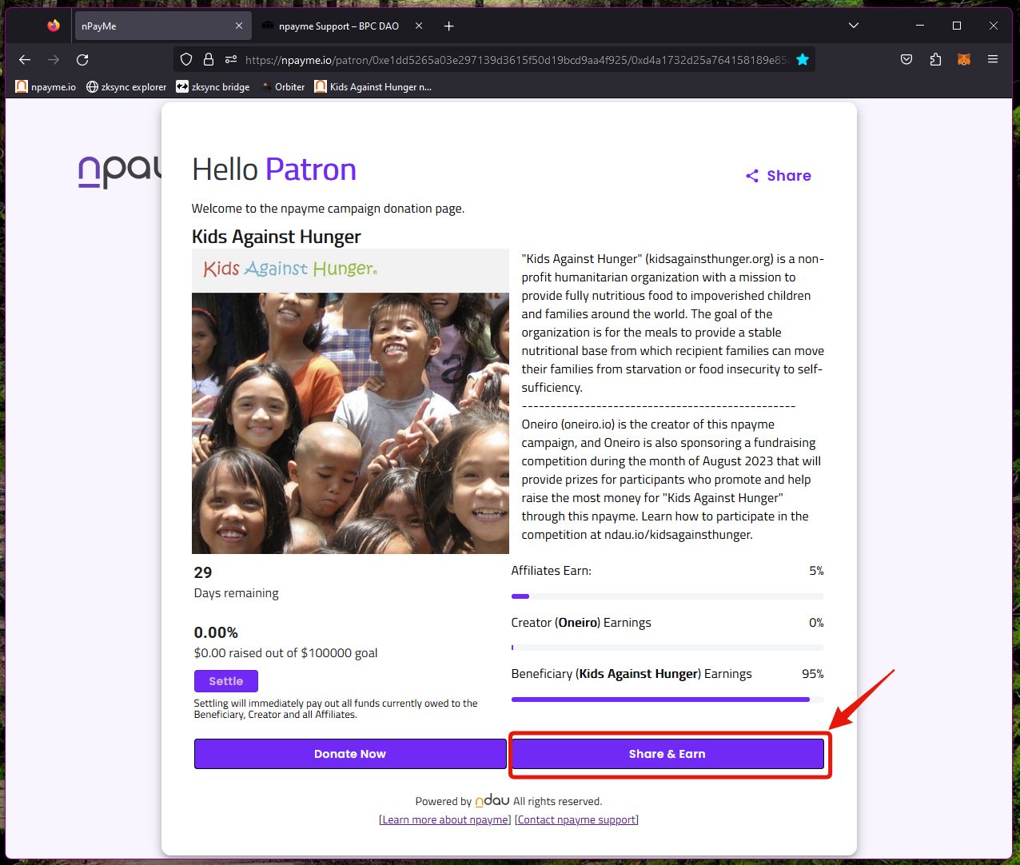Close the nPayMe tab

239,26
